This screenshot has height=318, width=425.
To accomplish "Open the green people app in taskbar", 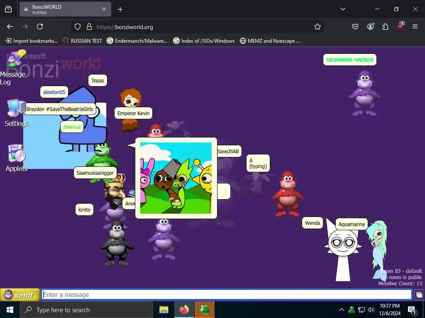I will [205, 310].
